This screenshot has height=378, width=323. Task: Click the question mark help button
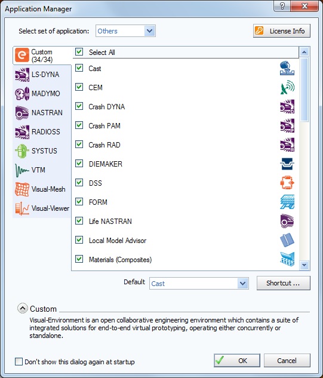pyautogui.click(x=282, y=6)
